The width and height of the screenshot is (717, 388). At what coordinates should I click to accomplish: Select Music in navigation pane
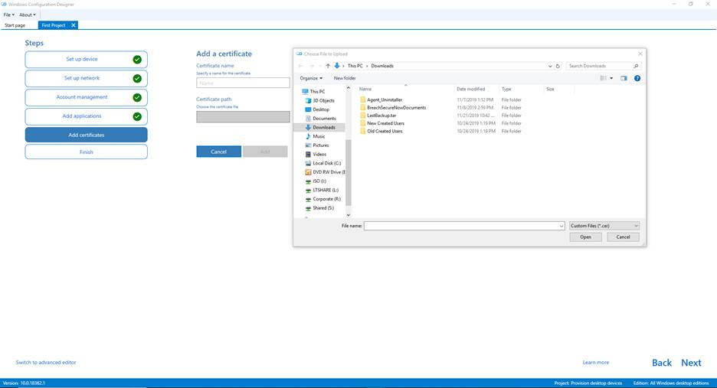point(319,136)
